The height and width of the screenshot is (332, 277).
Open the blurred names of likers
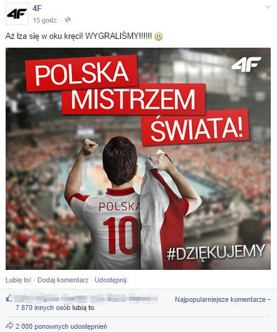(x=86, y=299)
